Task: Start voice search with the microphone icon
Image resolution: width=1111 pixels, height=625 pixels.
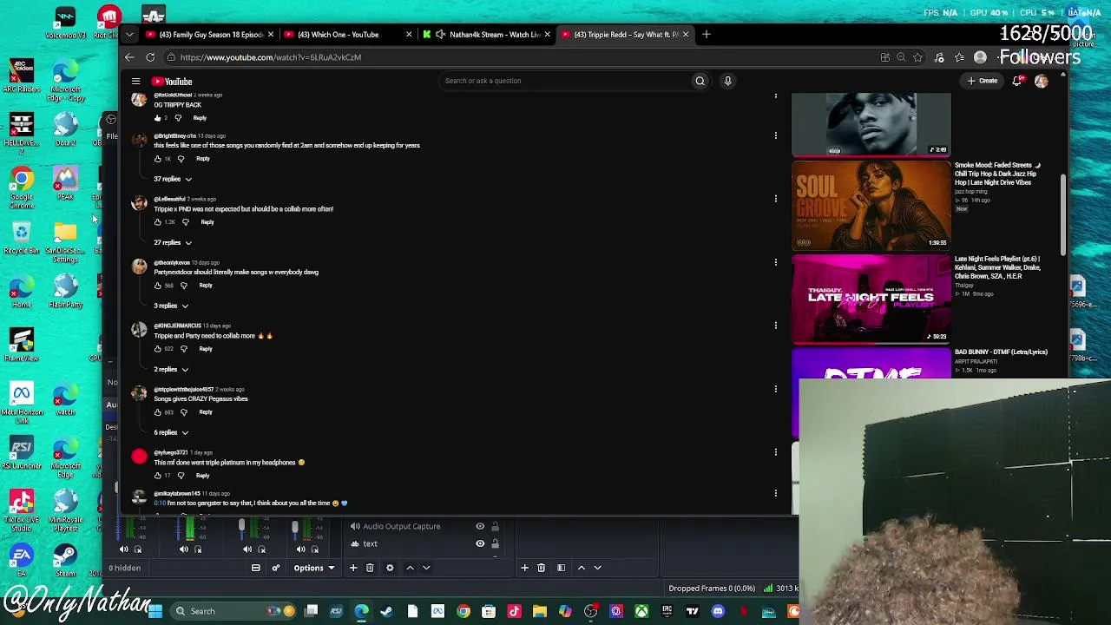Action: coord(727,81)
